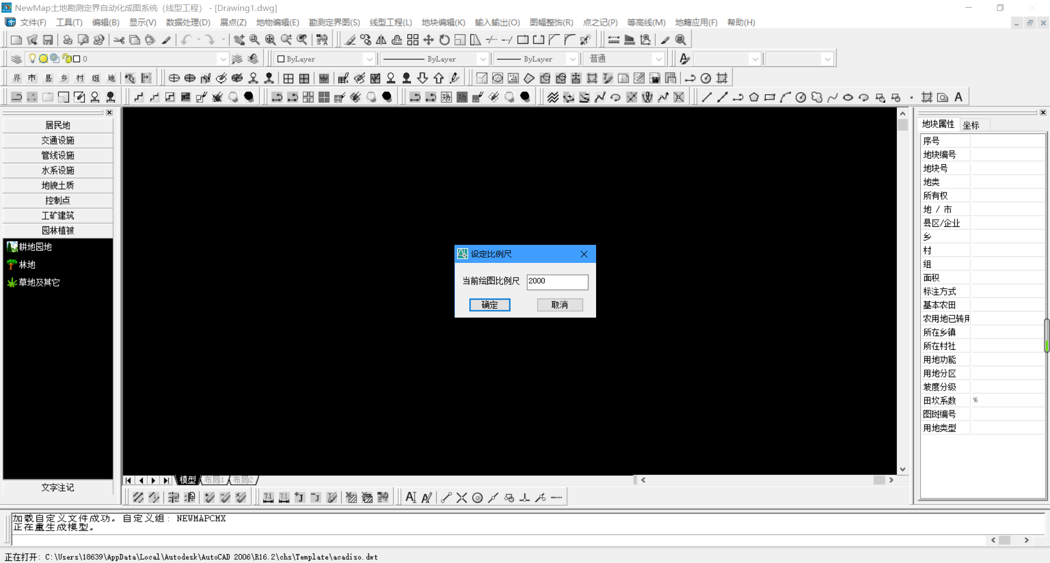The height and width of the screenshot is (563, 1050).
Task: Open the 勘测定界图(S) menu
Action: tap(334, 22)
